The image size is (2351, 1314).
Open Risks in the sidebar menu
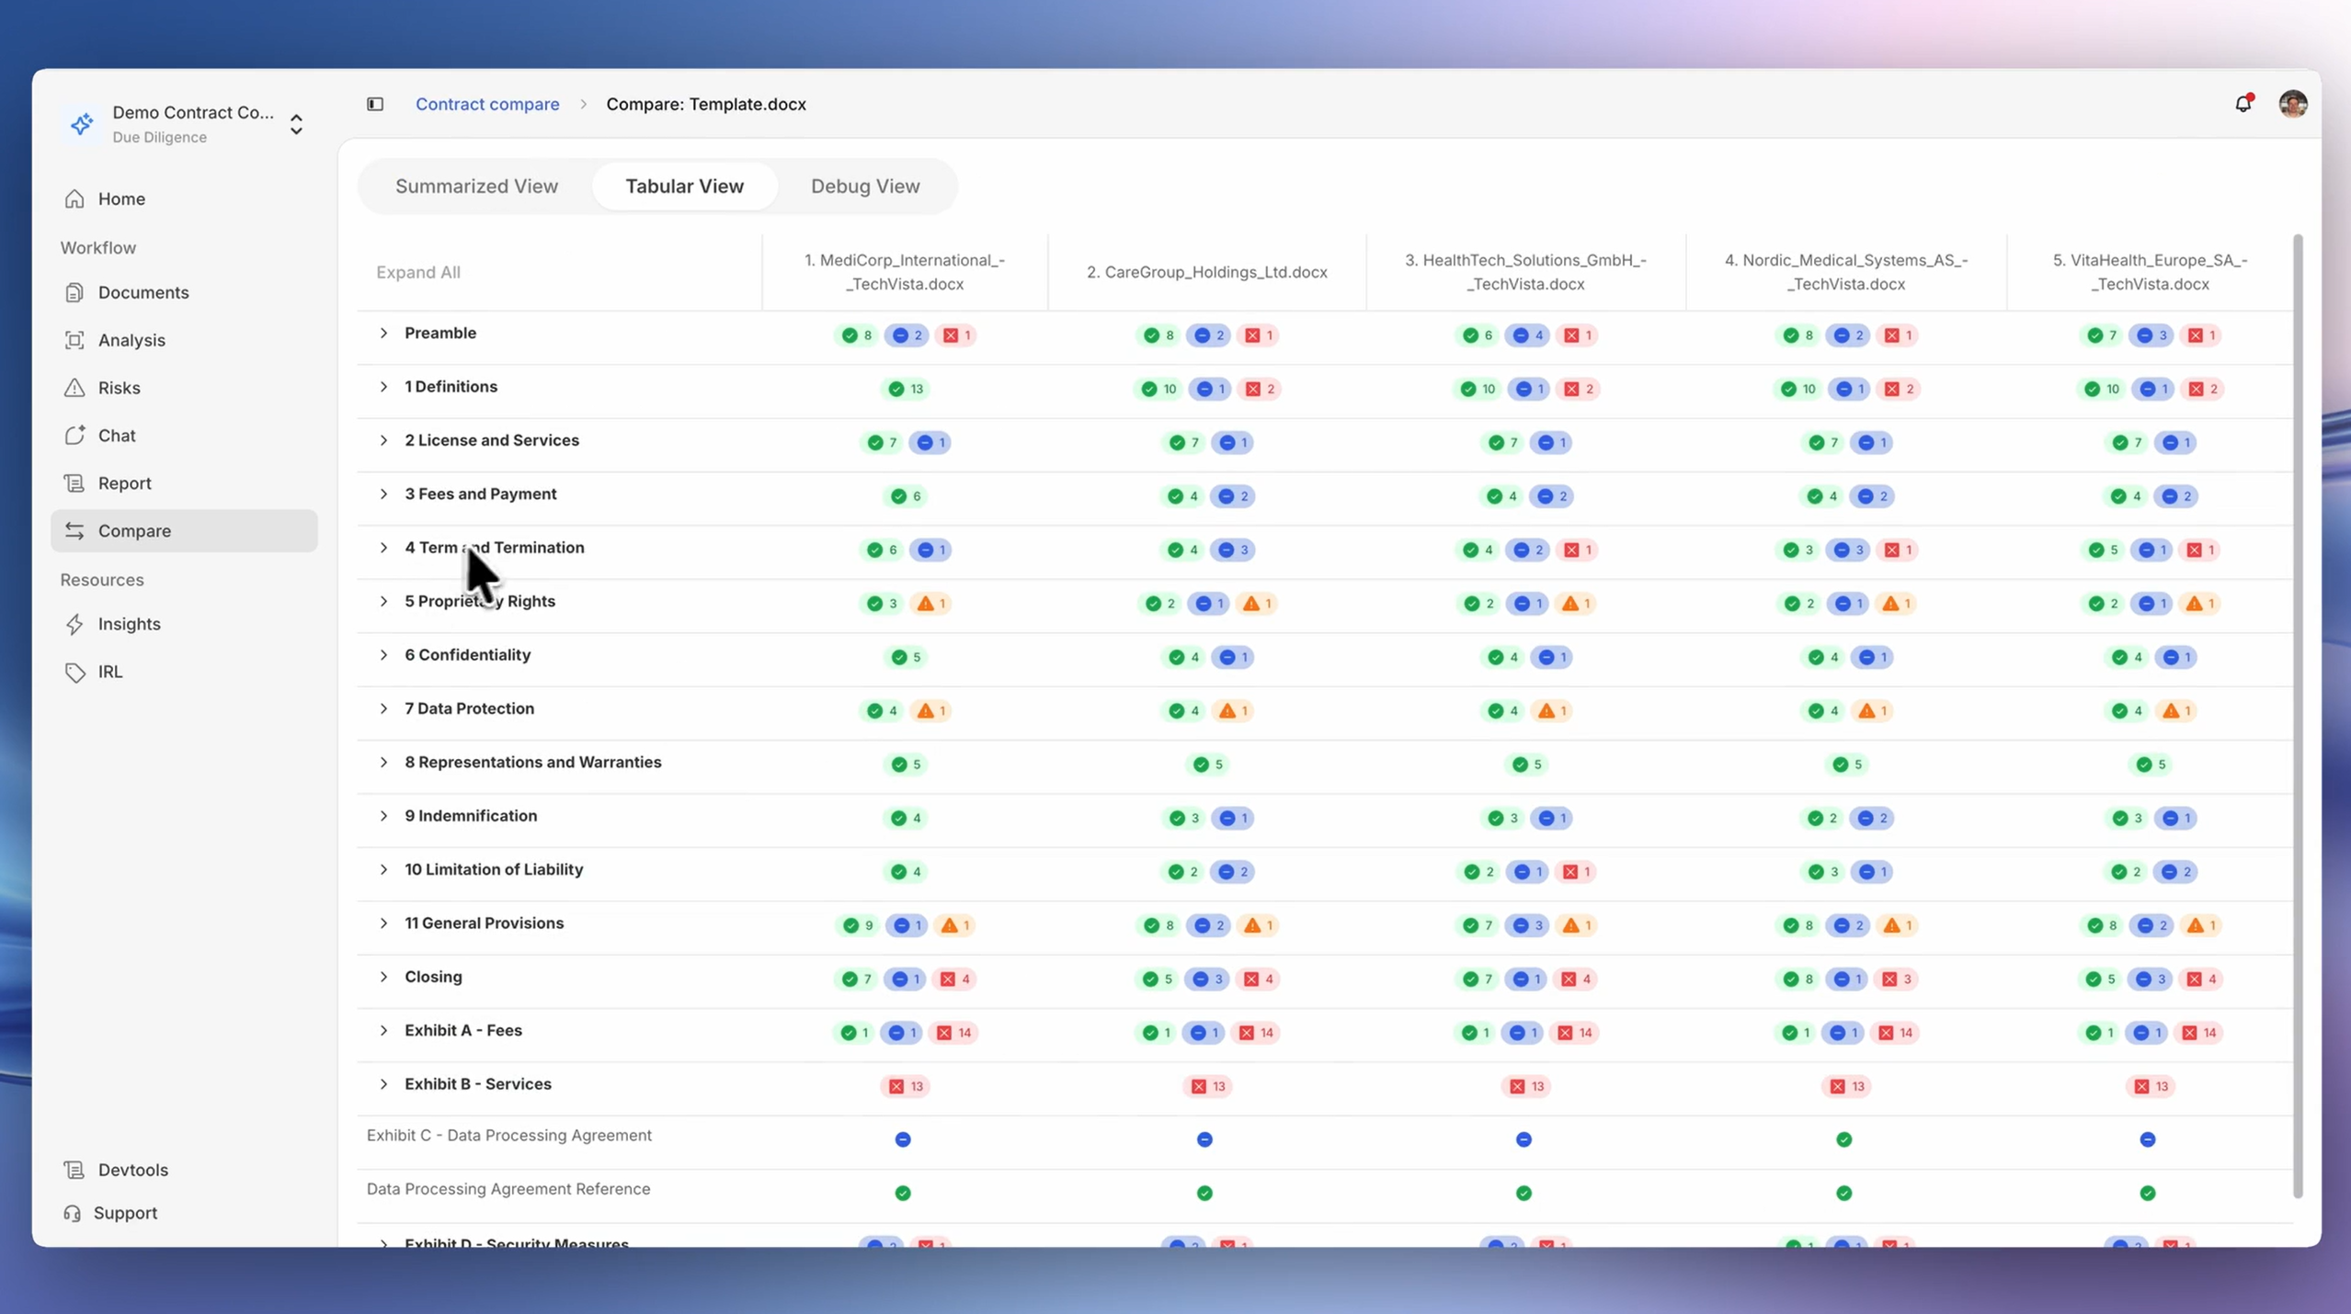(x=184, y=388)
